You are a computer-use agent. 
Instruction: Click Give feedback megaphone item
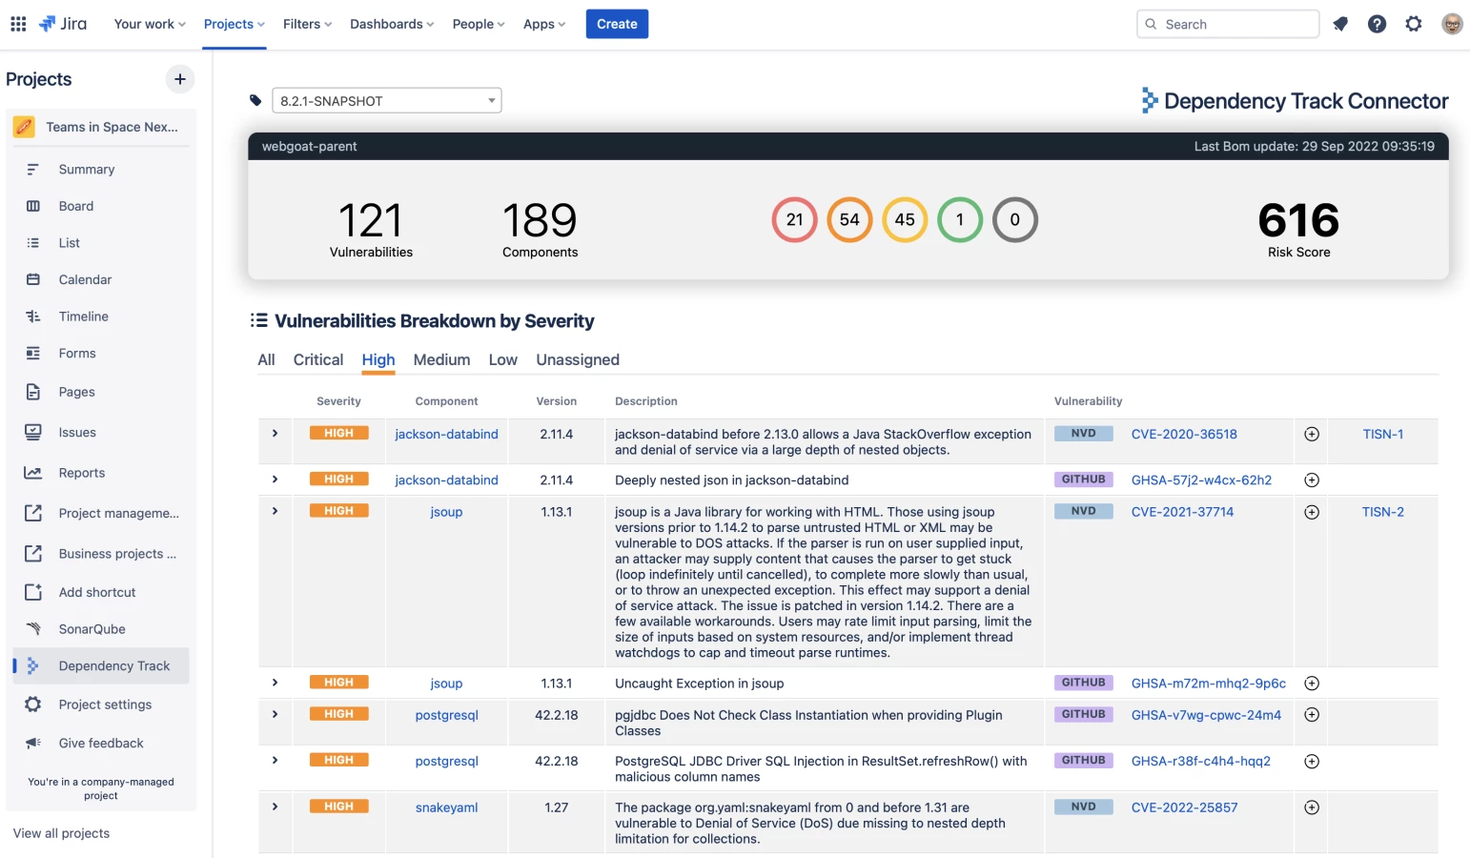click(x=101, y=744)
